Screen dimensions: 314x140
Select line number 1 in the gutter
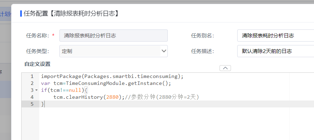click(x=32, y=76)
